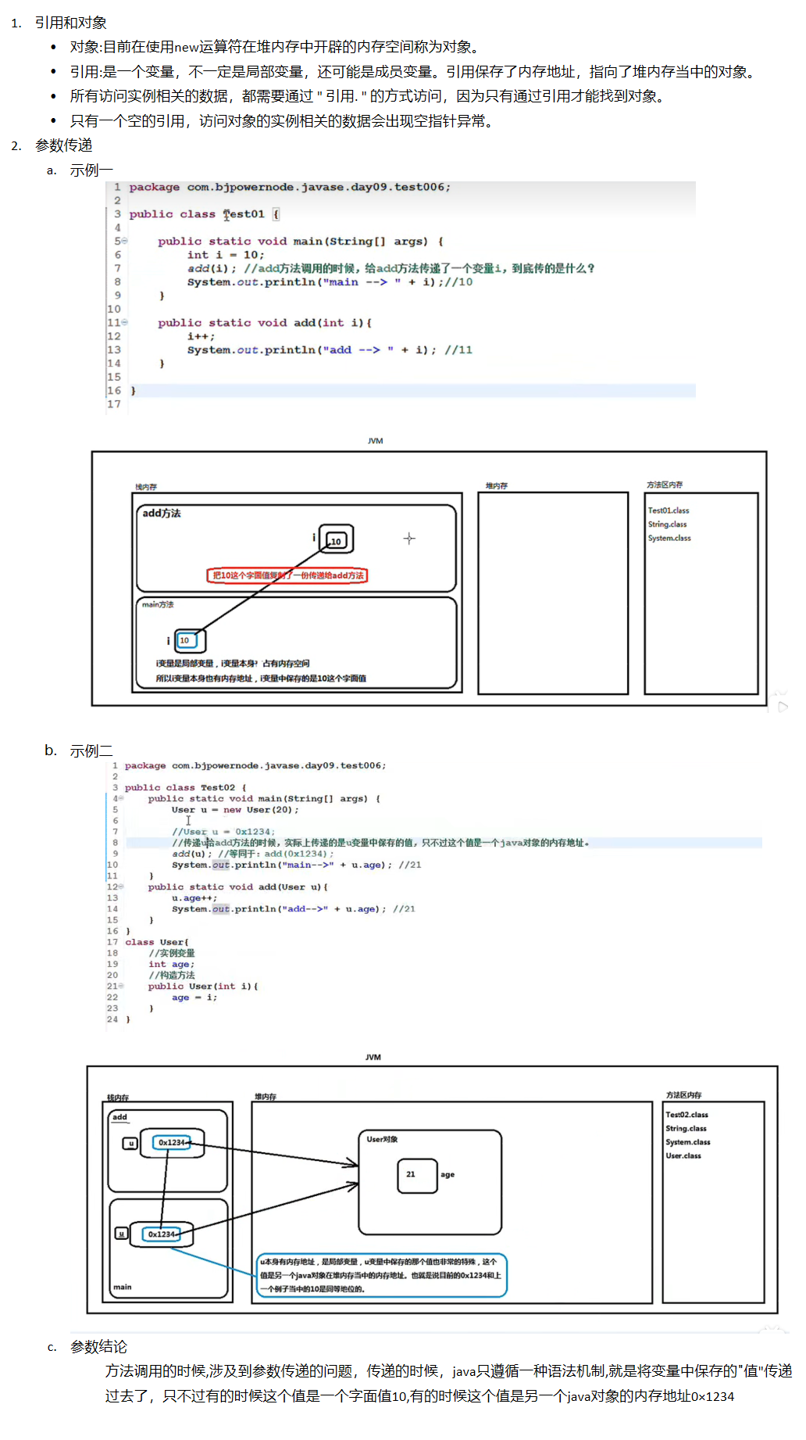This screenshot has height=1440, width=806.
Task: Click '方法区内存' label in first JVM diagram
Action: 665,485
